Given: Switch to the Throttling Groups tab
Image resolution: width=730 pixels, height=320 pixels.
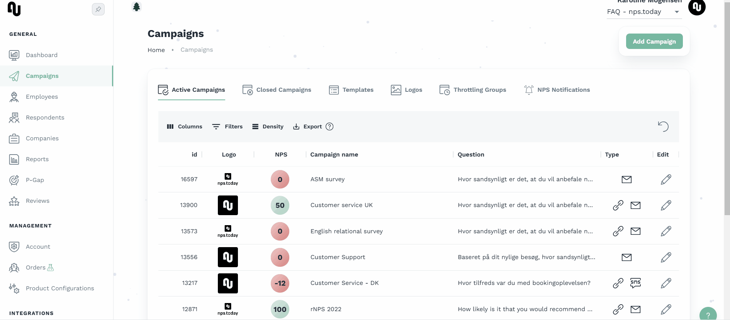Looking at the screenshot, I should click(x=473, y=90).
